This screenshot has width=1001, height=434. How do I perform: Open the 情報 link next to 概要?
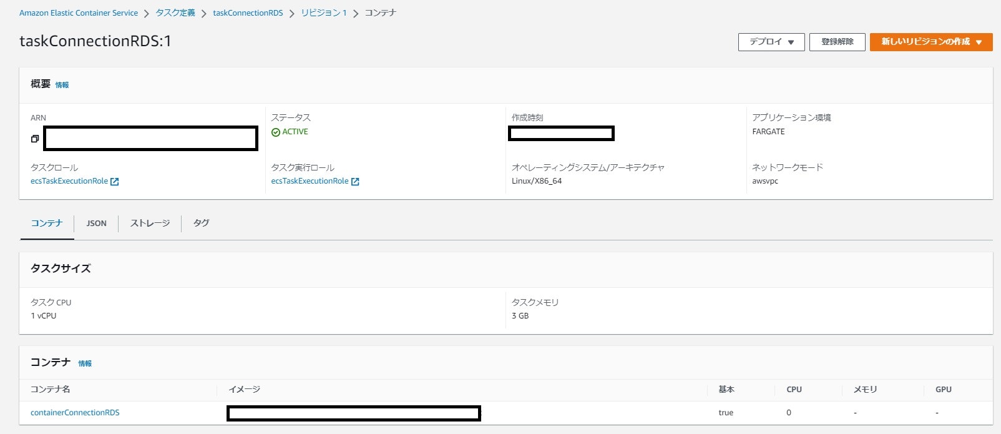(x=62, y=85)
